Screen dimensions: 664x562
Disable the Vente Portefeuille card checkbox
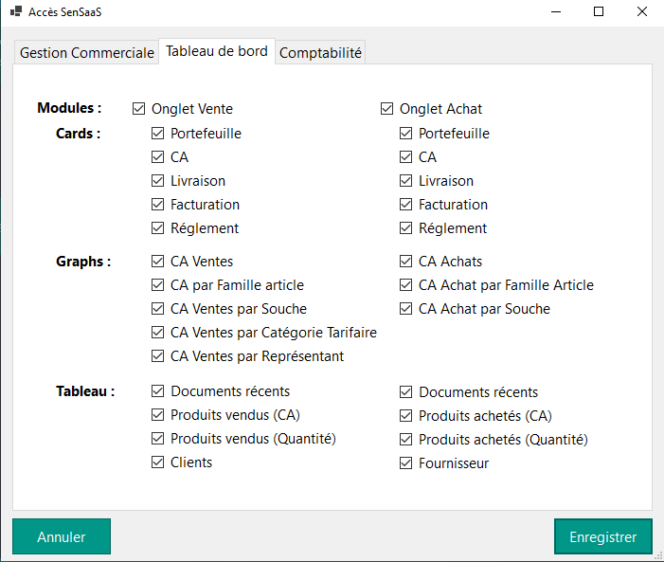[x=158, y=134]
